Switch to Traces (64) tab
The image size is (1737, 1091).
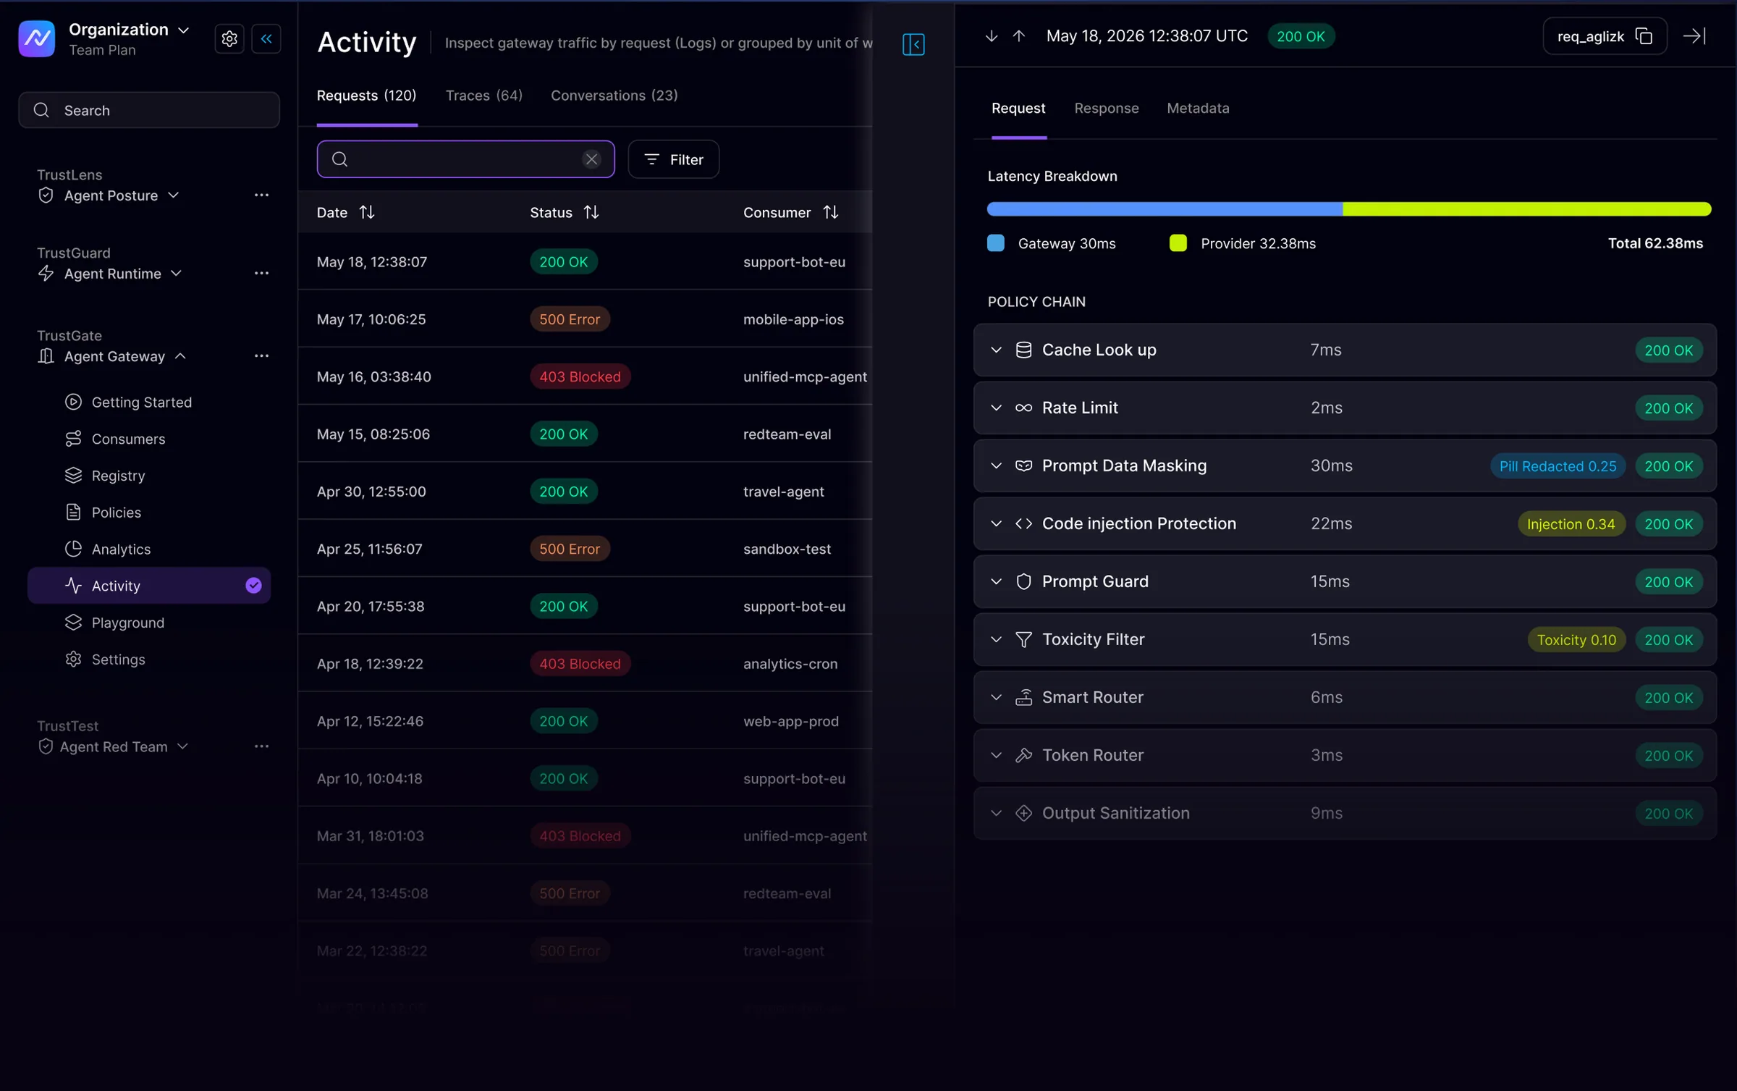[x=483, y=96]
